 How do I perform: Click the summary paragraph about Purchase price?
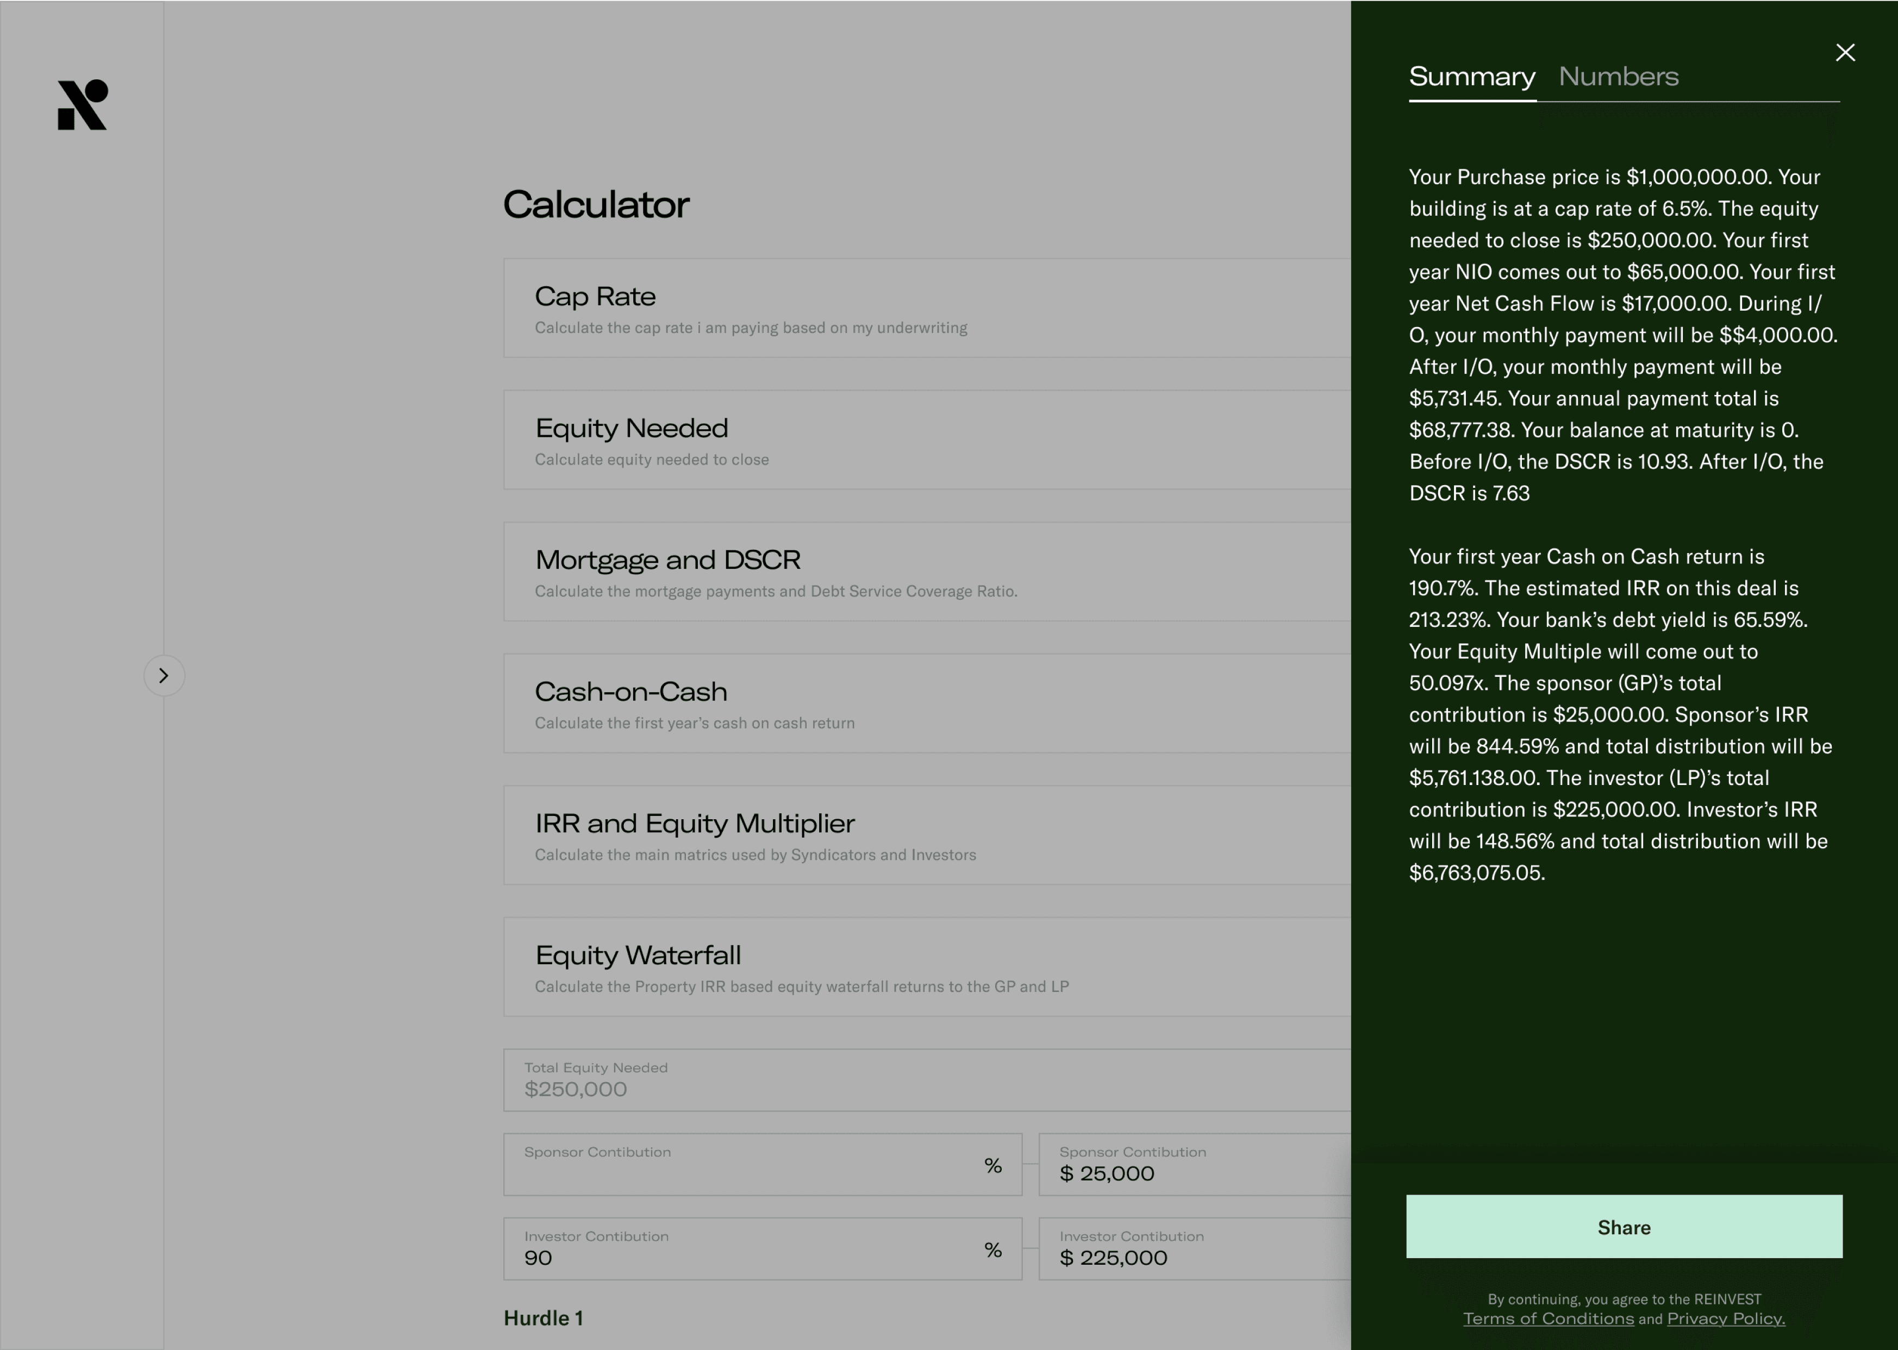(x=1622, y=335)
